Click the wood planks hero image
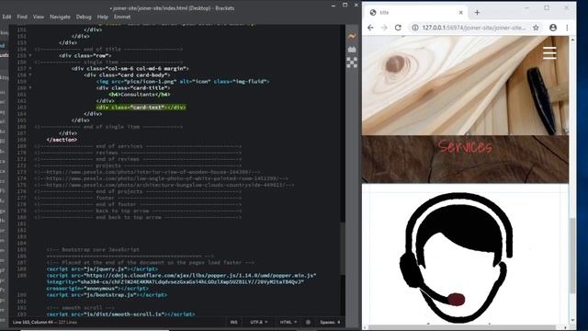This screenshot has width=588, height=331. coord(465,86)
